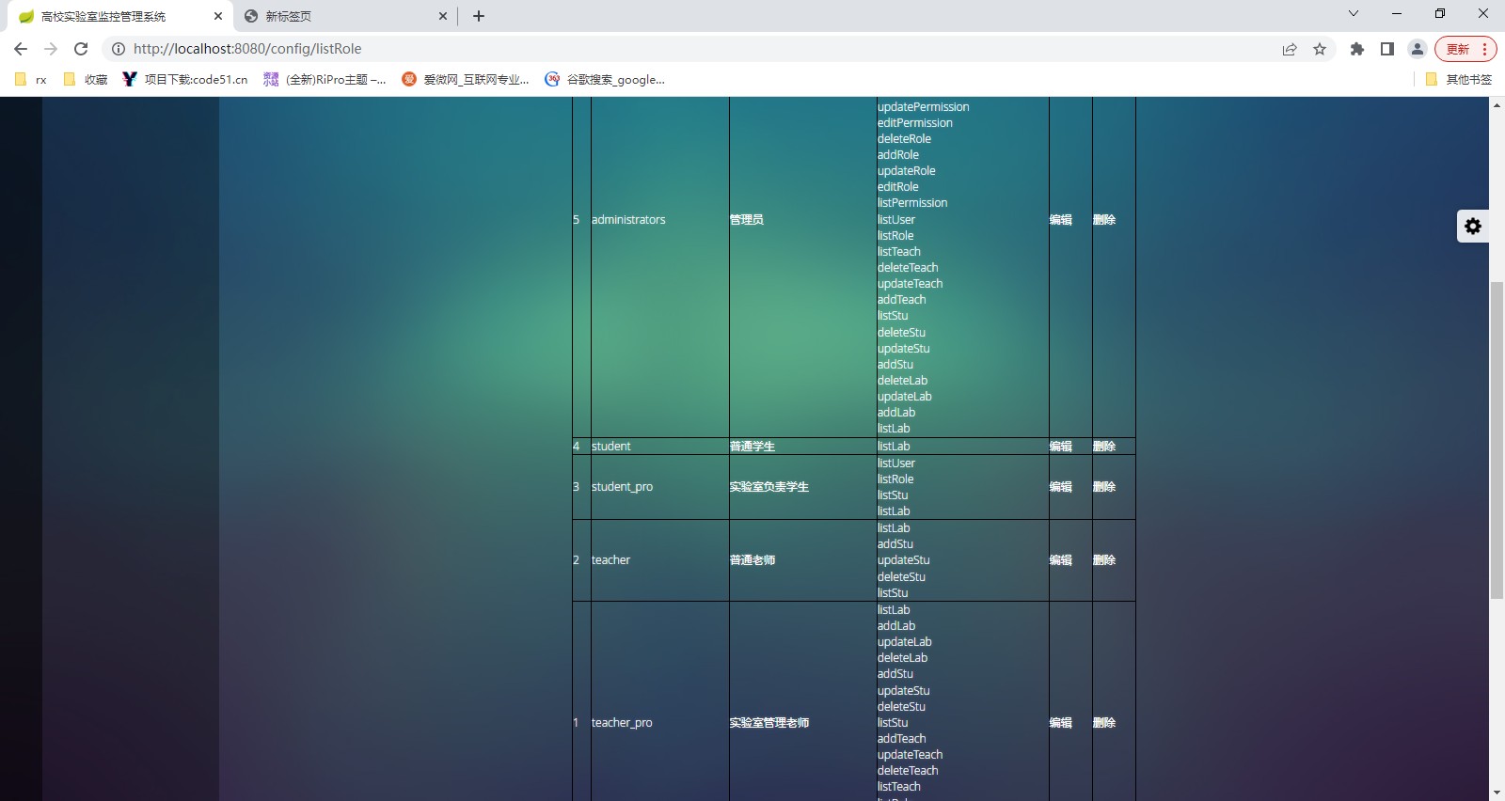
Task: Open a new browser tab
Action: [479, 16]
